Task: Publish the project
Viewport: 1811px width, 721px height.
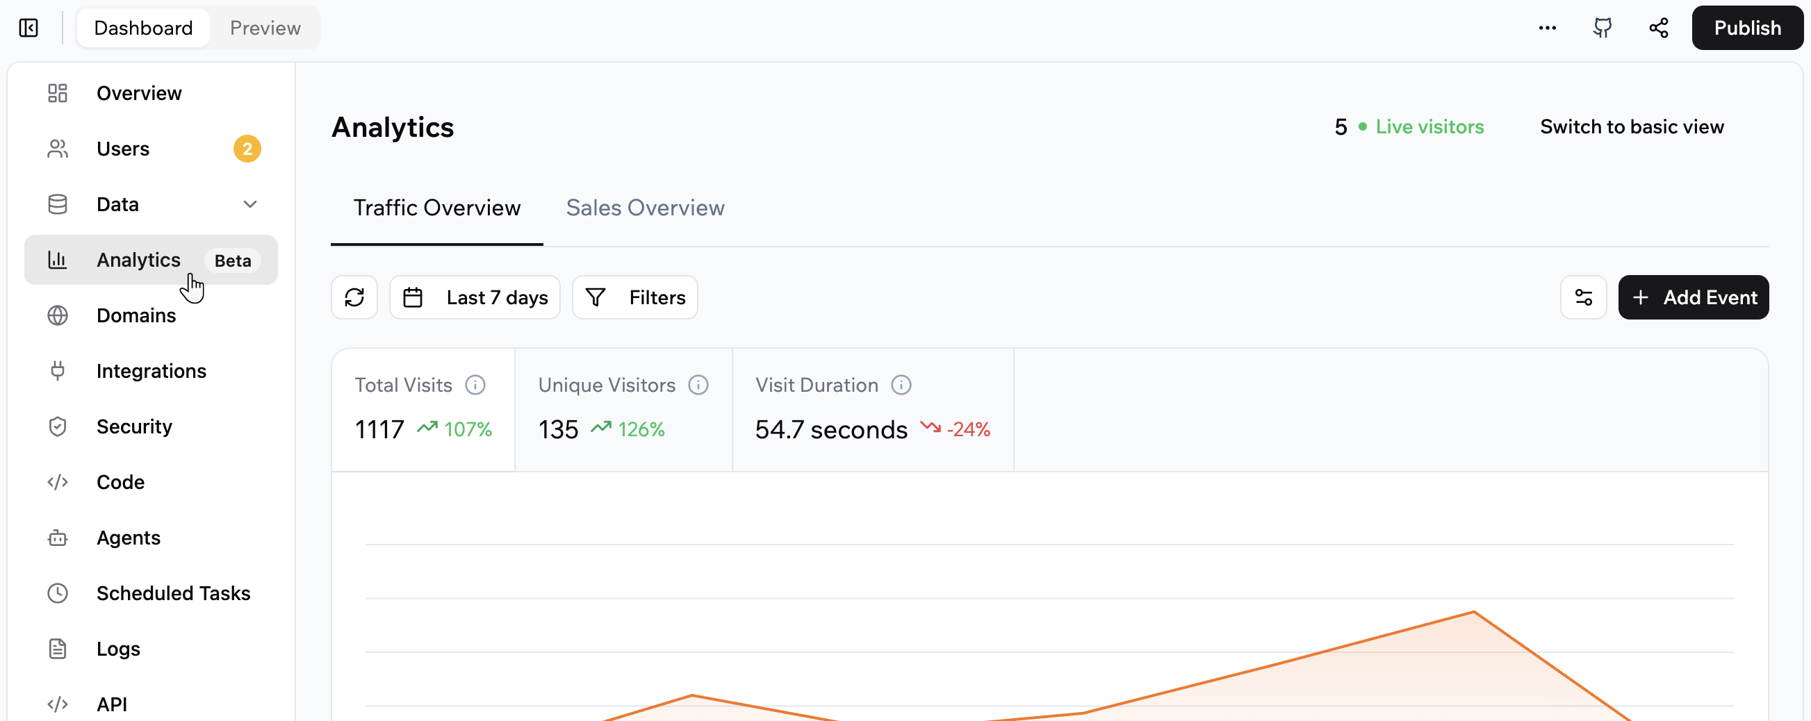Action: (x=1748, y=28)
